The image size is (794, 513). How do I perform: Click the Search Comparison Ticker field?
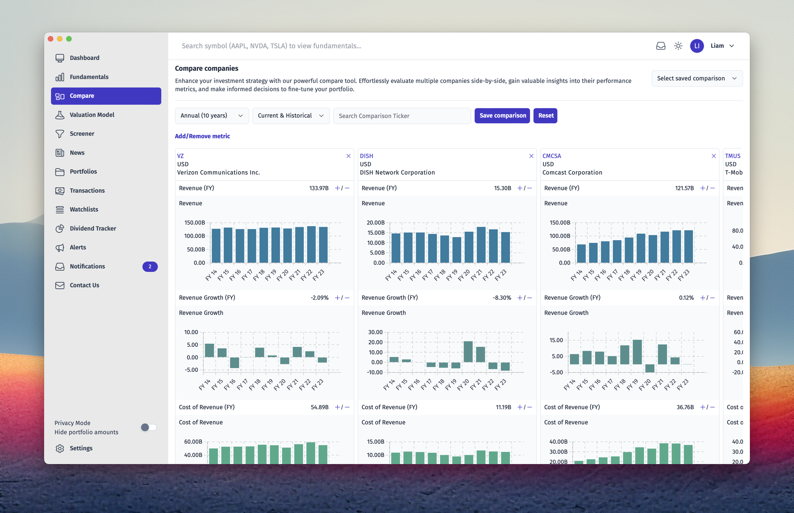point(402,116)
